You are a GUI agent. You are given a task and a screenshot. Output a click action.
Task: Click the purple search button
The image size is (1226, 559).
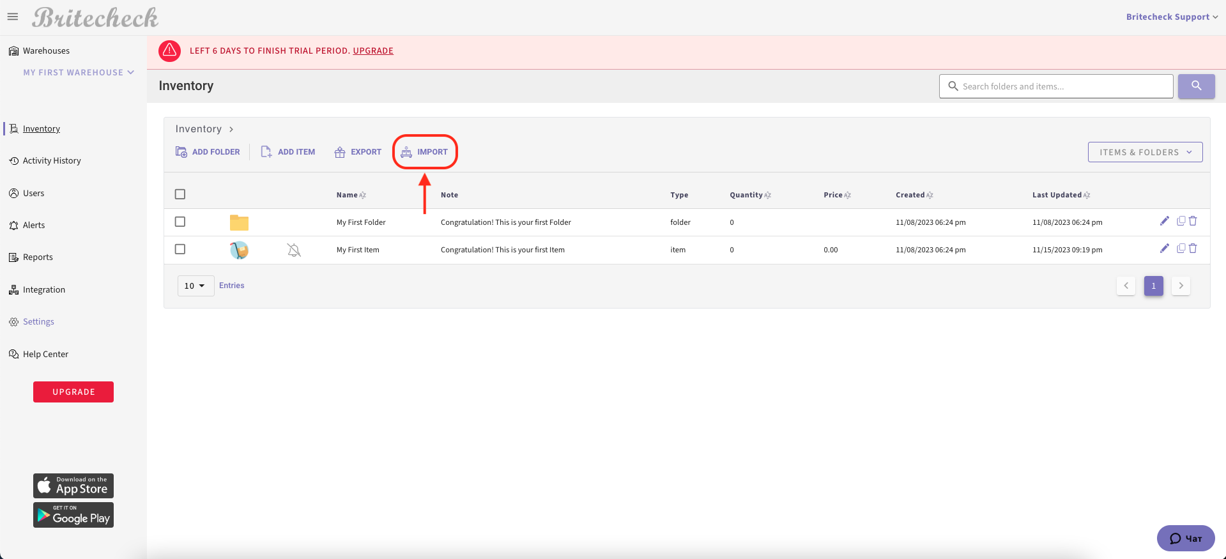[x=1196, y=86]
